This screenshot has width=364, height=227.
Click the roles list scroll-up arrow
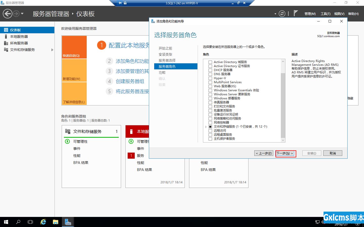(x=283, y=61)
